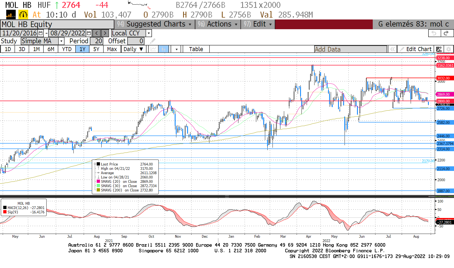Select the 3162.0361 price level label
The width and height of the screenshot is (454, 268).
click(x=445, y=65)
